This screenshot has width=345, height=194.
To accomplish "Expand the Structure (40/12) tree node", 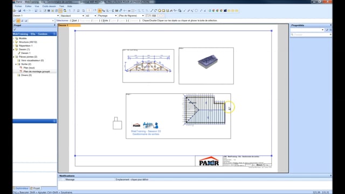I will point(13,42).
